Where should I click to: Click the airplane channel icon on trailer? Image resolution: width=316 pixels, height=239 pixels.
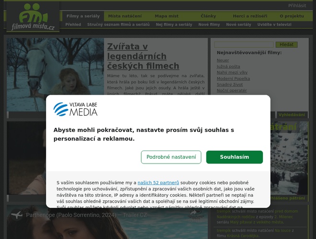pos(17,215)
